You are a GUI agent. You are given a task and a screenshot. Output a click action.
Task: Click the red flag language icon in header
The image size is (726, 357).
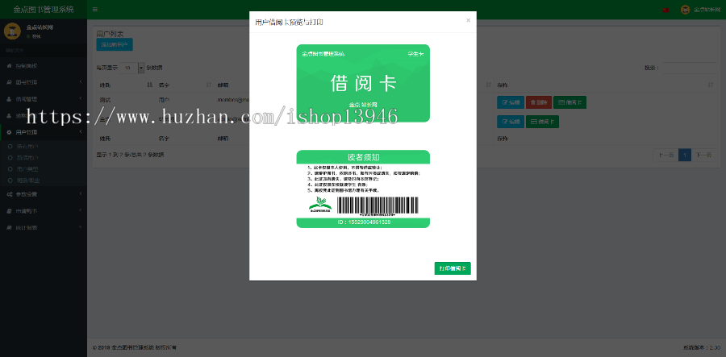point(665,10)
